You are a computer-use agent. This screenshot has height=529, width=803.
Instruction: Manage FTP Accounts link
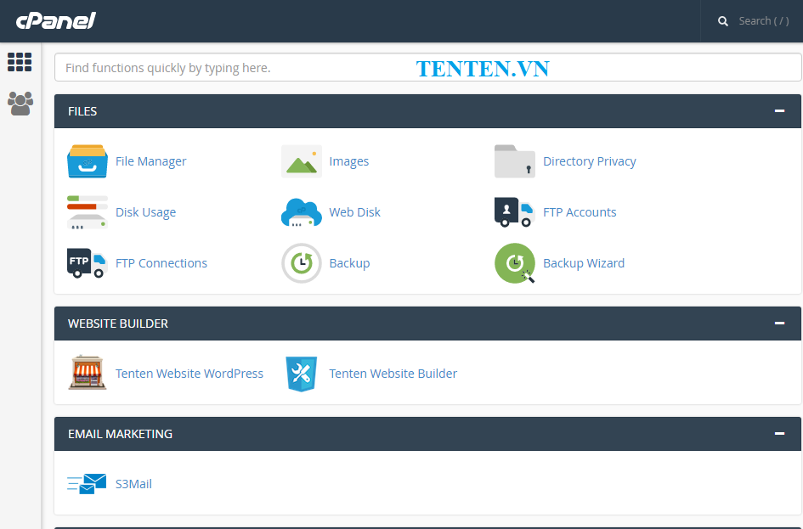click(580, 211)
